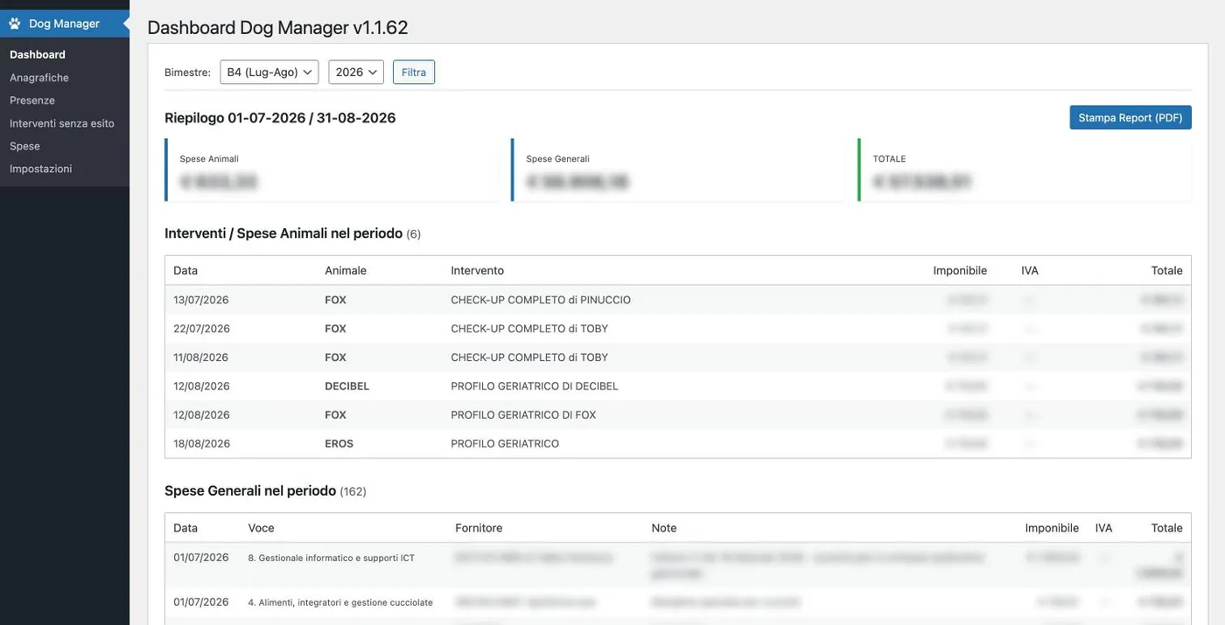Click the Fornitore column header
The image size is (1225, 625).
tap(479, 528)
